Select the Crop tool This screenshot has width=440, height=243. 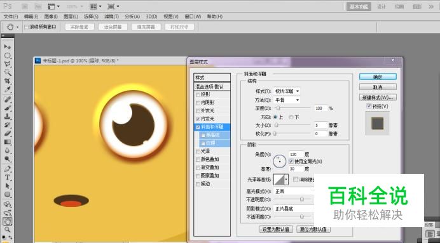coord(7,81)
